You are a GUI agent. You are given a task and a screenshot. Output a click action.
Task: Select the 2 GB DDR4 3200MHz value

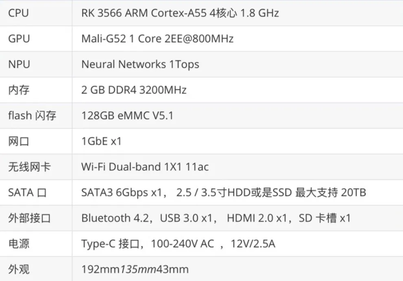click(x=134, y=90)
